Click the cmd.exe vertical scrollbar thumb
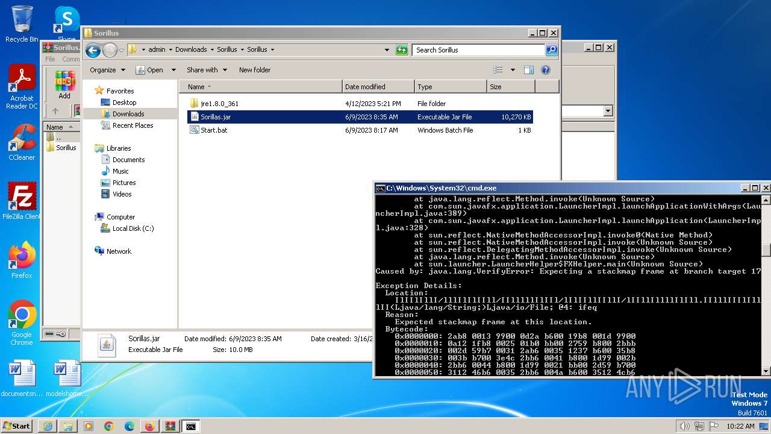The image size is (771, 434). pyautogui.click(x=766, y=250)
